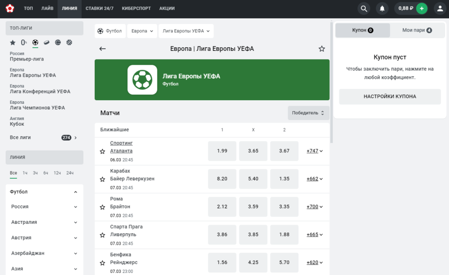
Task: Select the 3ч time filter
Action: coord(35,173)
